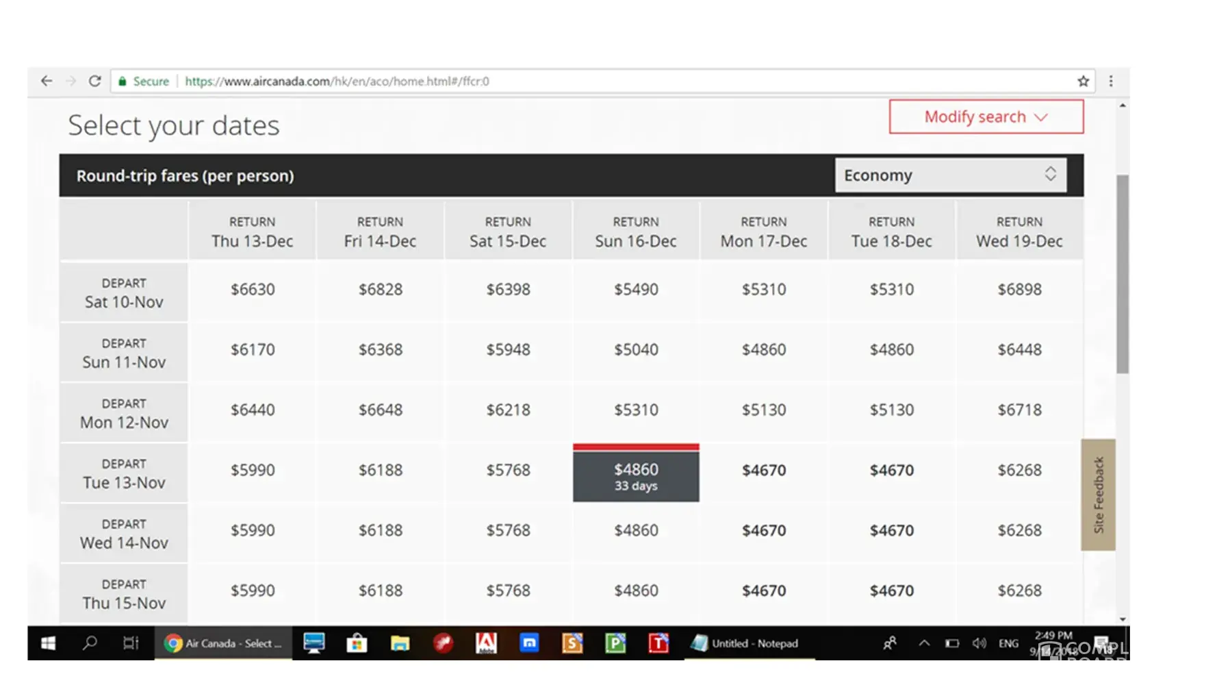The height and width of the screenshot is (685, 1217).
Task: Click the browser back arrow
Action: pyautogui.click(x=47, y=81)
